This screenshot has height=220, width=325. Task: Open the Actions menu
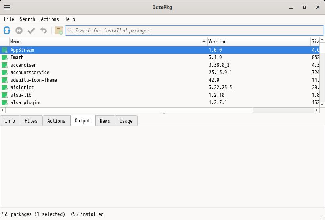coord(50,19)
